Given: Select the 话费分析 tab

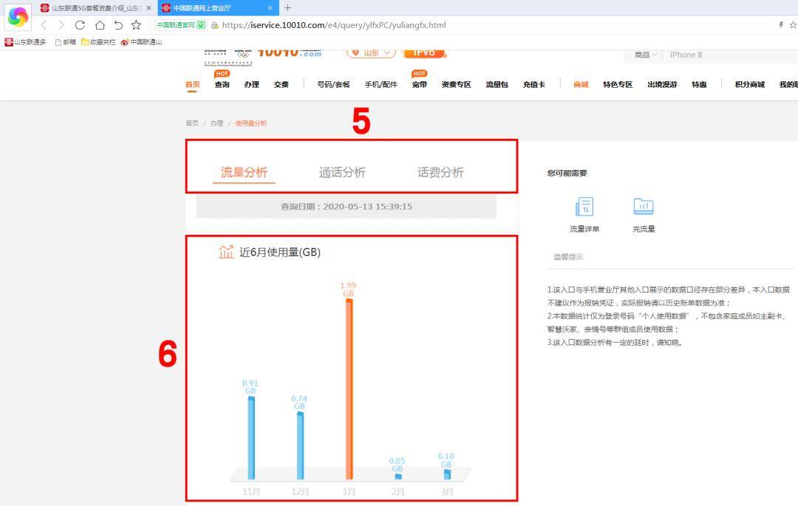Looking at the screenshot, I should pyautogui.click(x=440, y=172).
